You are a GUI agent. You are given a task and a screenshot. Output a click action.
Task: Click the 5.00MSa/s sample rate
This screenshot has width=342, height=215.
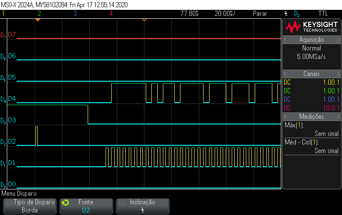pyautogui.click(x=311, y=57)
